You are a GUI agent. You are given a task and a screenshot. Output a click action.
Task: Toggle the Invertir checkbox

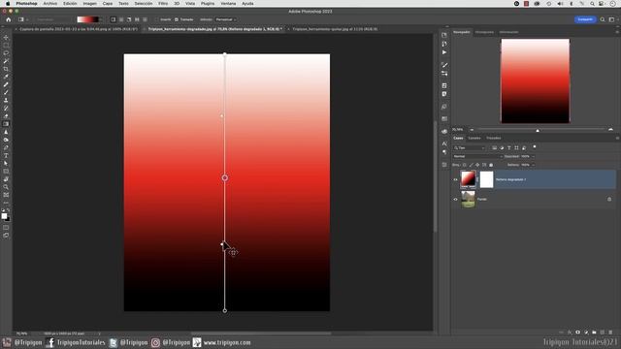click(157, 19)
